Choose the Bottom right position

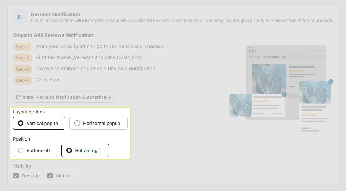(85, 150)
